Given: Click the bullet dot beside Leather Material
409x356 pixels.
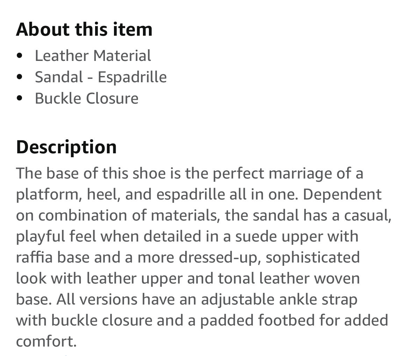Looking at the screenshot, I should click(x=20, y=56).
